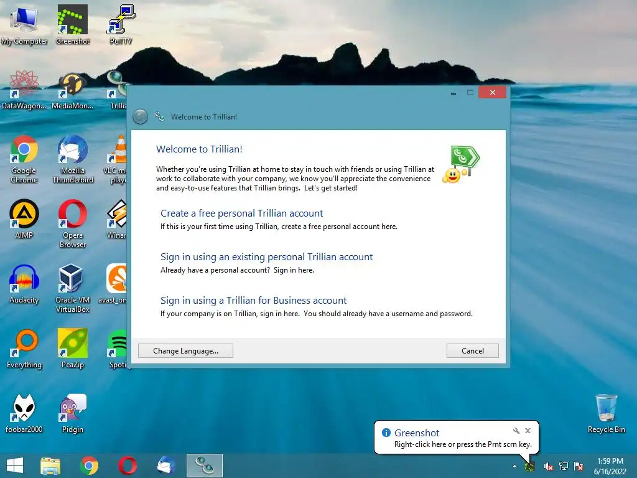Close the Greenshot notification balloon
Viewport: 637px width, 478px height.
(x=528, y=431)
